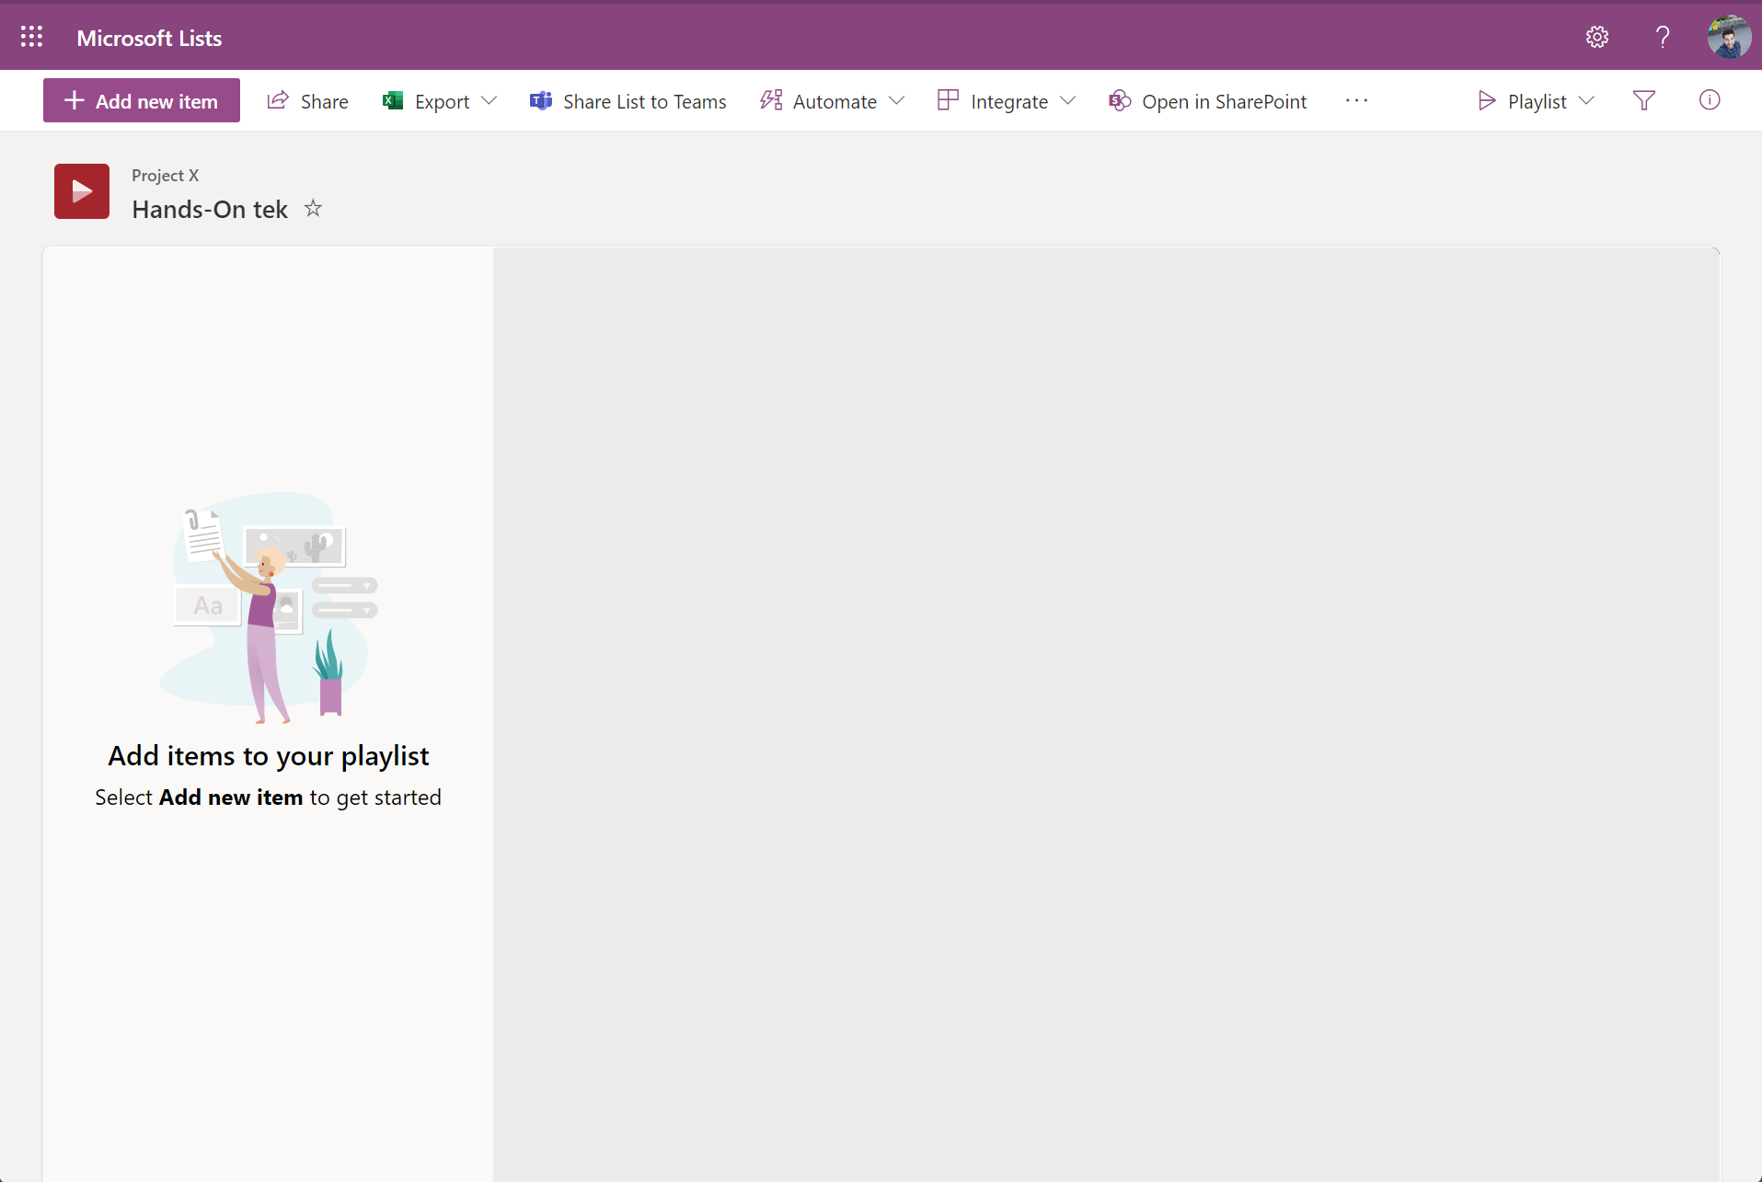Go to the Project X site link
This screenshot has height=1182, width=1762.
point(165,175)
